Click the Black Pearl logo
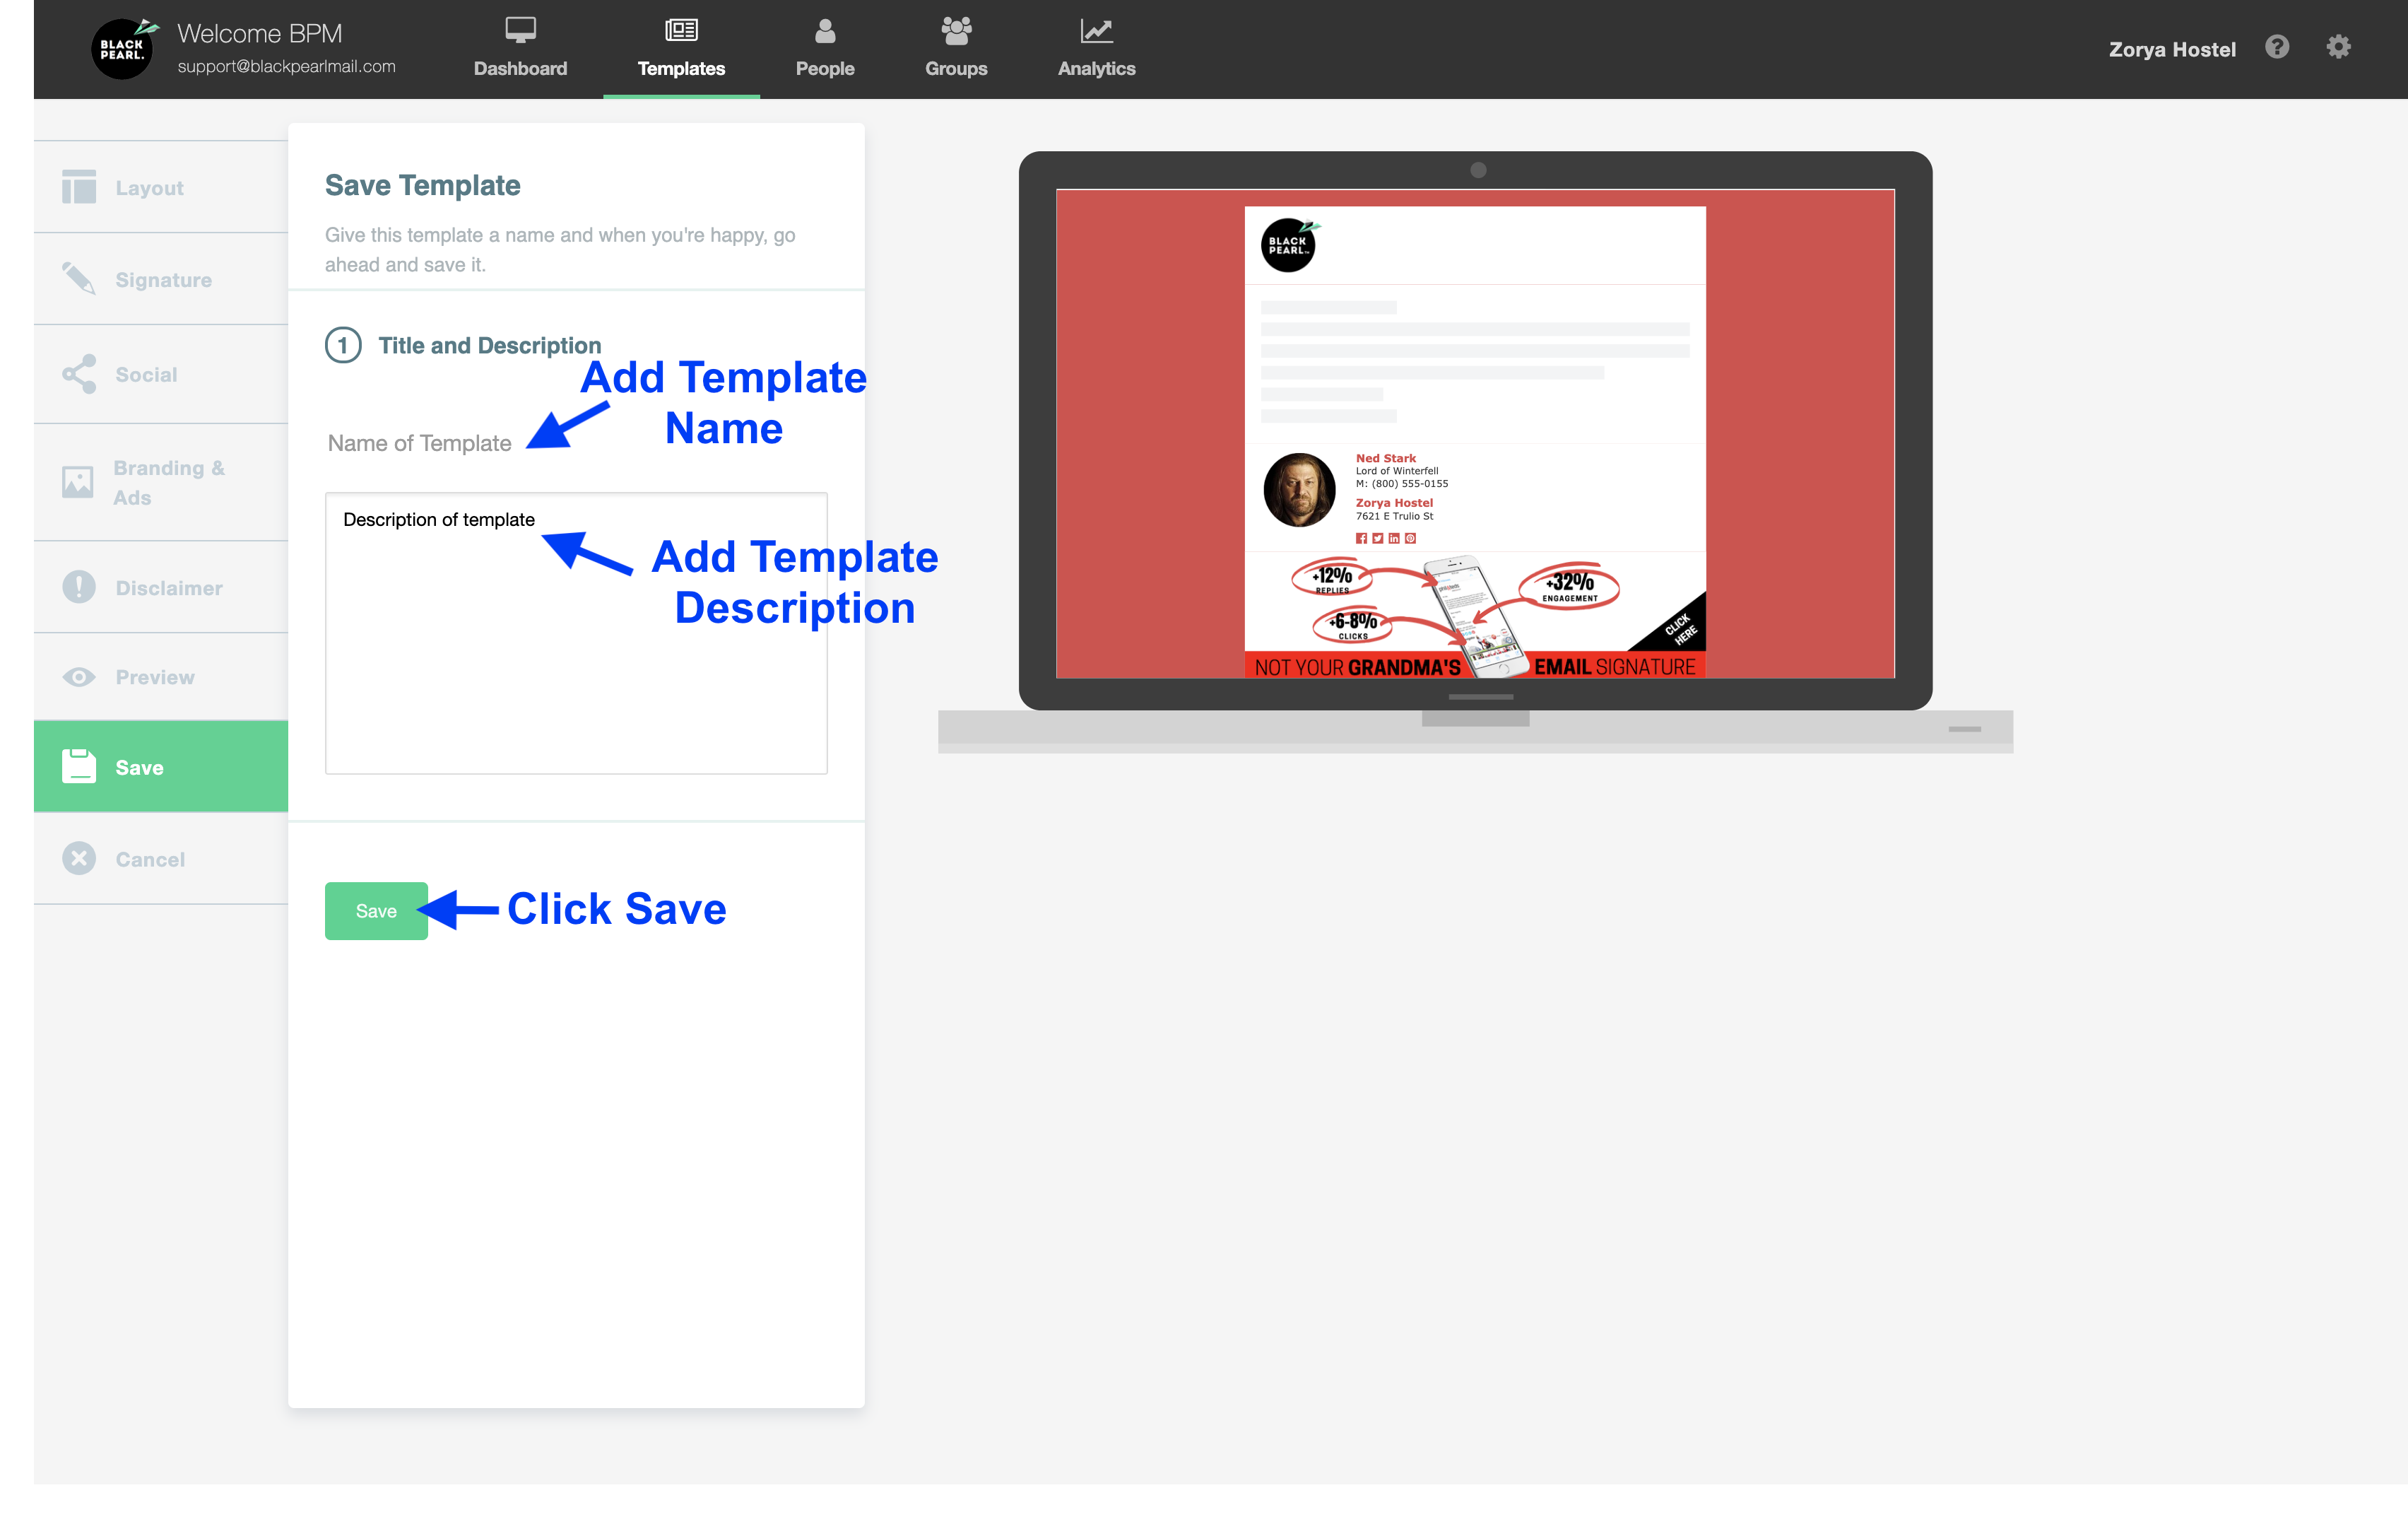2408x1524 pixels. [123, 49]
